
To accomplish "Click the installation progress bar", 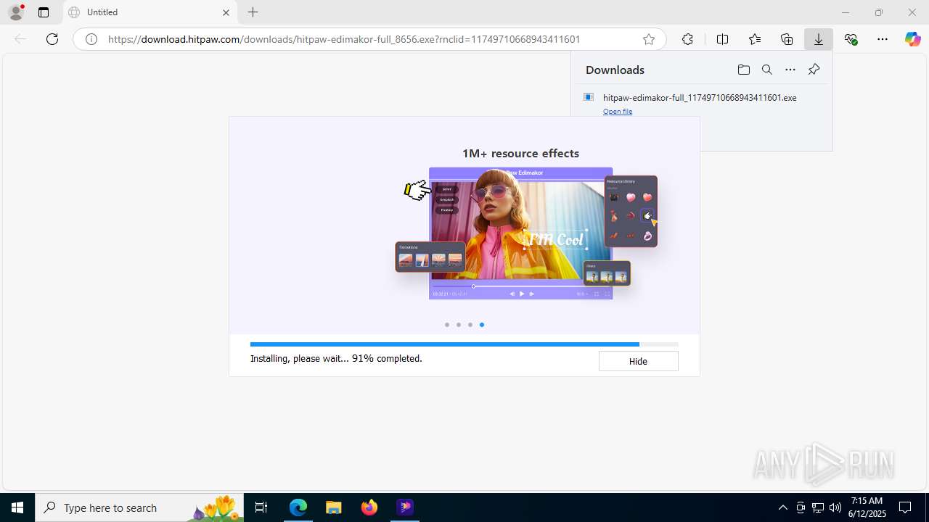I will point(464,344).
